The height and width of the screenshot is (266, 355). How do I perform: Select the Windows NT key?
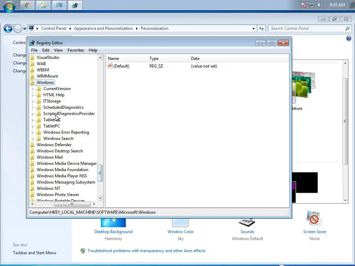tap(49, 188)
